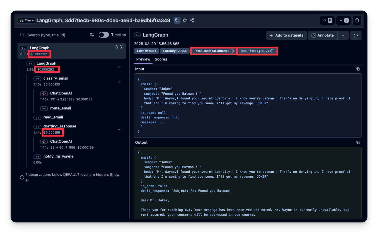Image resolution: width=378 pixels, height=233 pixels.
Task: Open search filter settings icon
Action: 92,35
